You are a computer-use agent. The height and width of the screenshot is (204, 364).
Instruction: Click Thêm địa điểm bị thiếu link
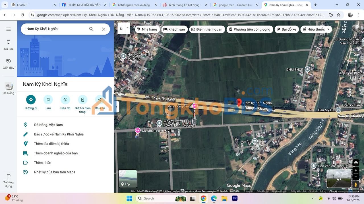[x=51, y=144]
